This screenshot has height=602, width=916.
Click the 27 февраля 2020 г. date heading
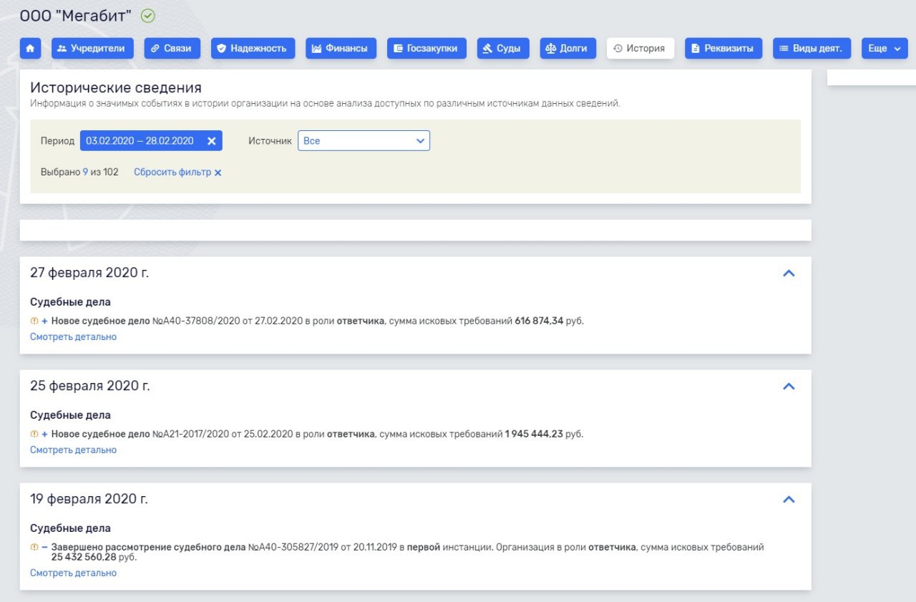pos(89,273)
